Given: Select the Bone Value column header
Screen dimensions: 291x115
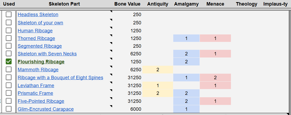Looking at the screenshot, I should [127, 4].
